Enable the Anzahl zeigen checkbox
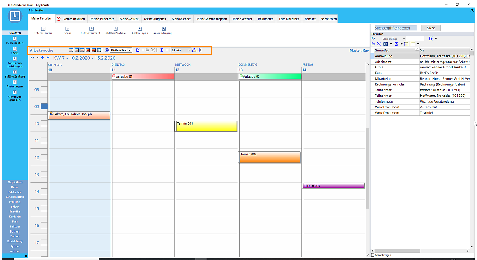The image size is (477, 260). (372, 255)
